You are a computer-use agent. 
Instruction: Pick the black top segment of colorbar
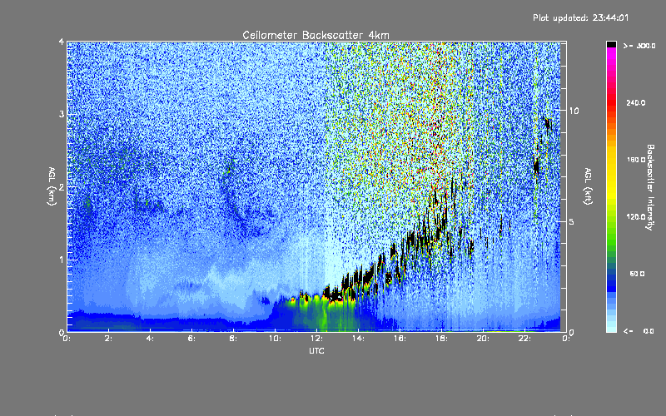click(611, 44)
